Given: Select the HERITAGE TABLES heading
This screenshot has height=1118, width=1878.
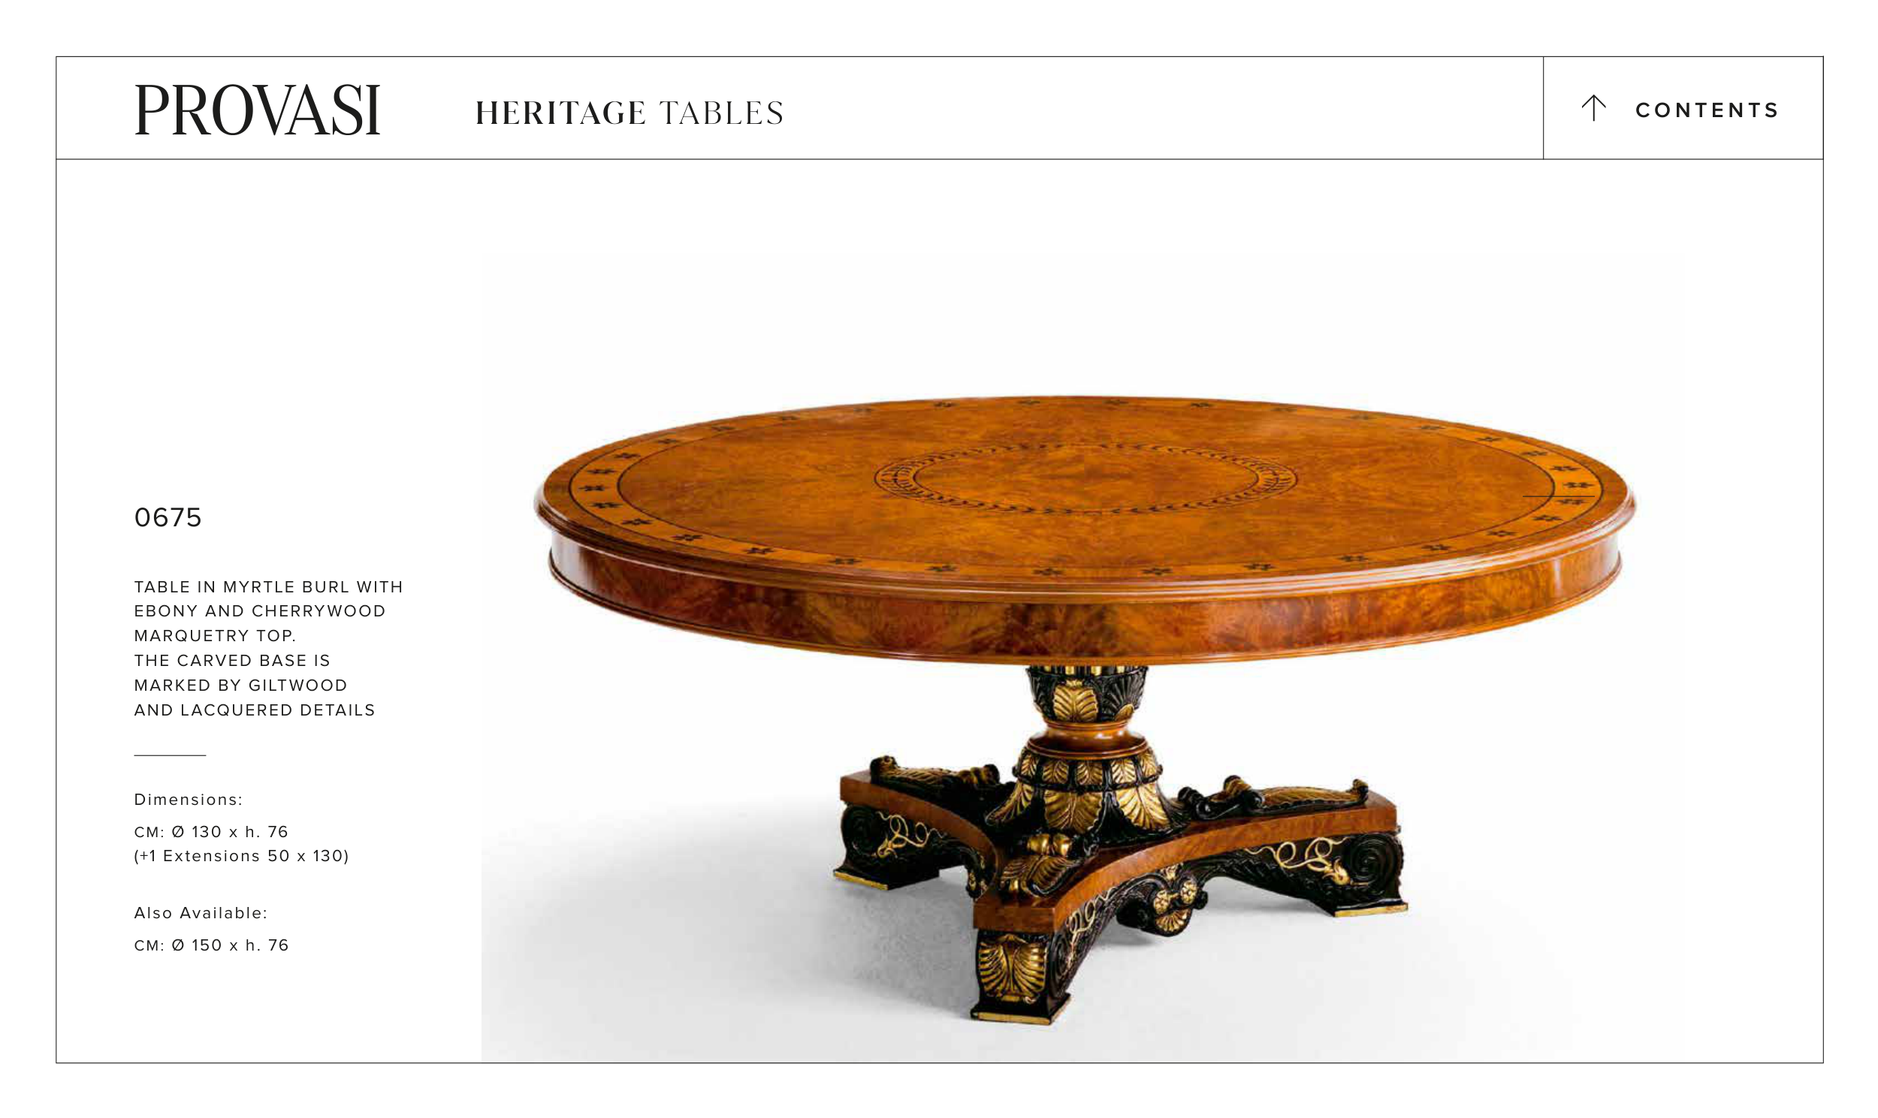Looking at the screenshot, I should 630,113.
